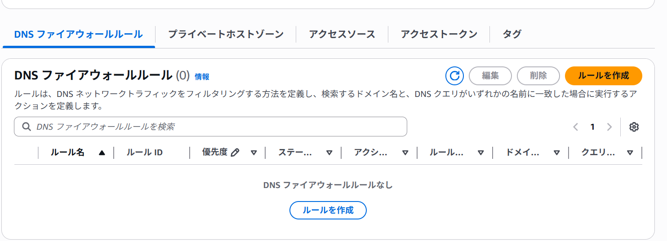Open the ルール... column sort arrow
This screenshot has width=667, height=241.
click(481, 153)
